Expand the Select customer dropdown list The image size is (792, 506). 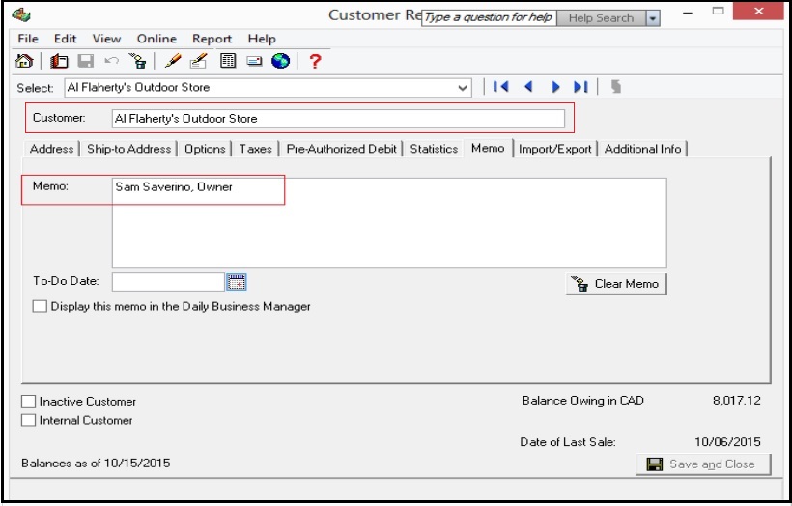463,87
